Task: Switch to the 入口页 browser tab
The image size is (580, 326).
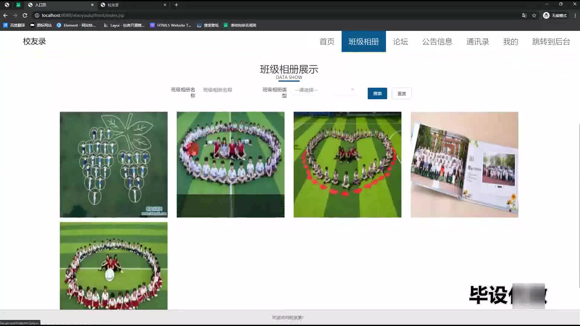Action: coord(60,5)
